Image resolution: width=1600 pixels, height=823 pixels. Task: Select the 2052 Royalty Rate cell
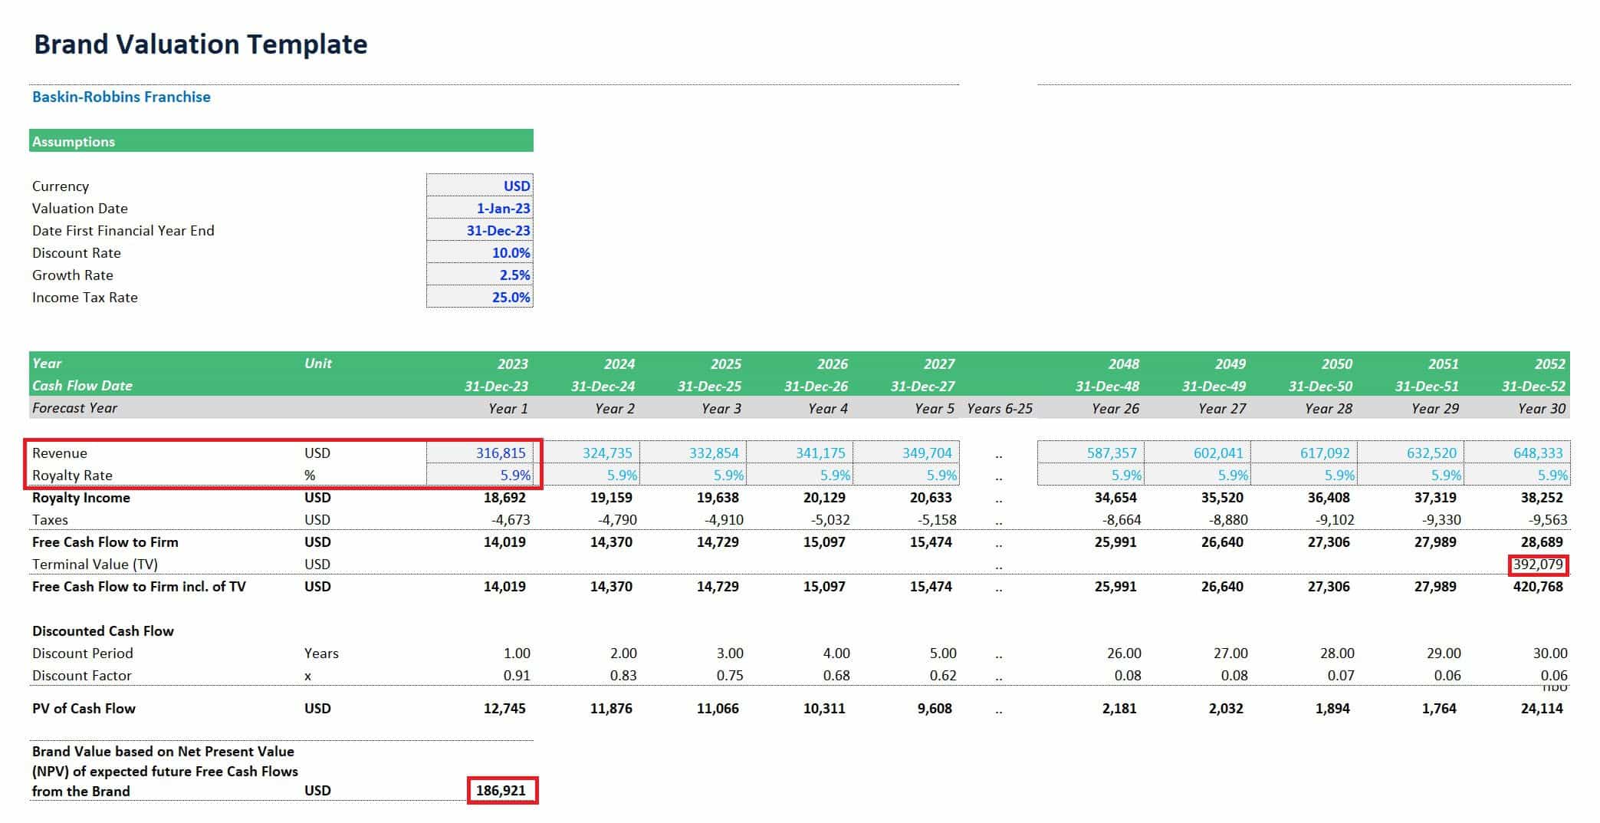(1517, 475)
